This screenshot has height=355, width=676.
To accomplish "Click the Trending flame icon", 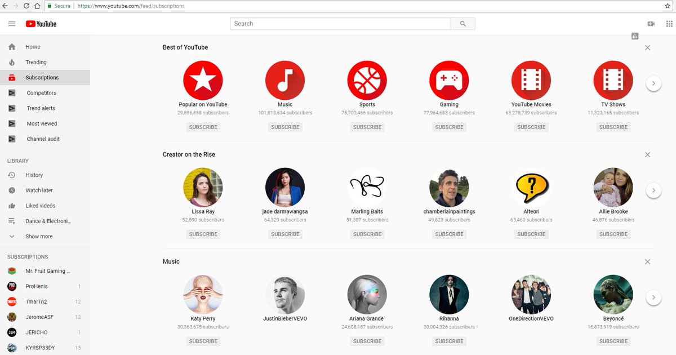I will 12,62.
